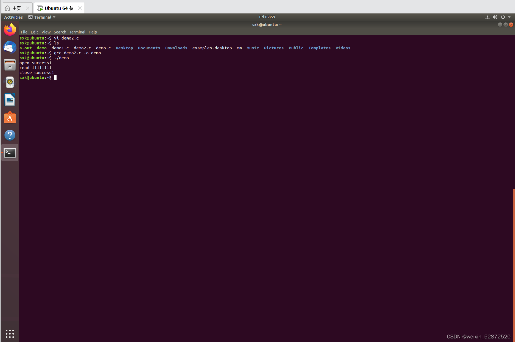This screenshot has width=515, height=342.
Task: Open the Edit menu
Action: (34, 32)
